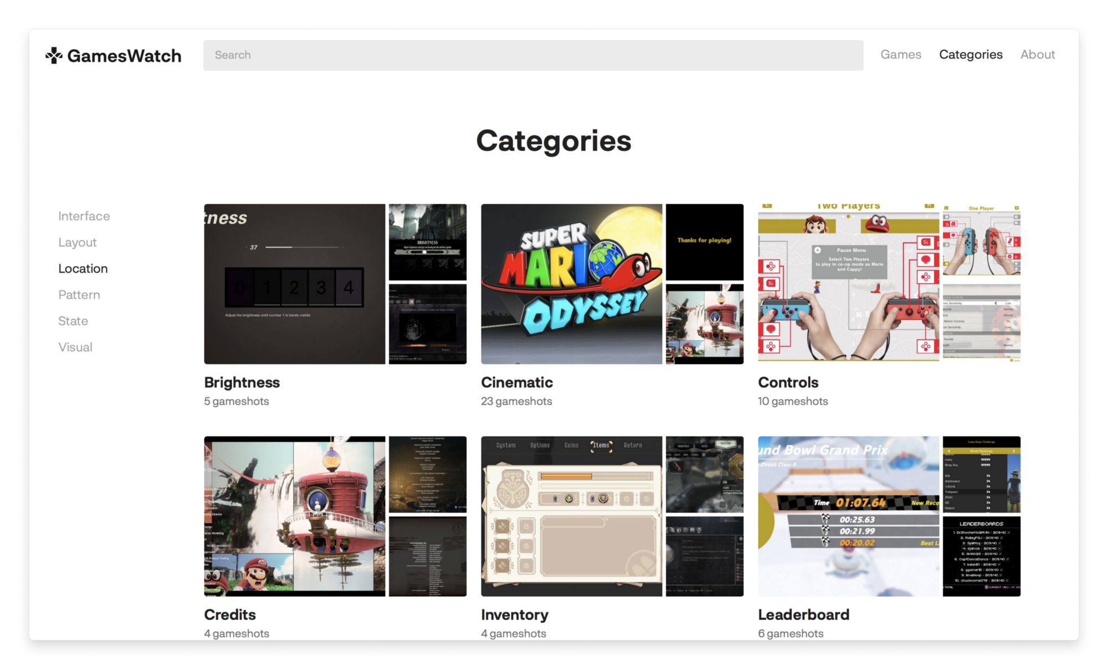Open the Cinematic category title link
The image size is (1108, 670).
pyautogui.click(x=516, y=383)
